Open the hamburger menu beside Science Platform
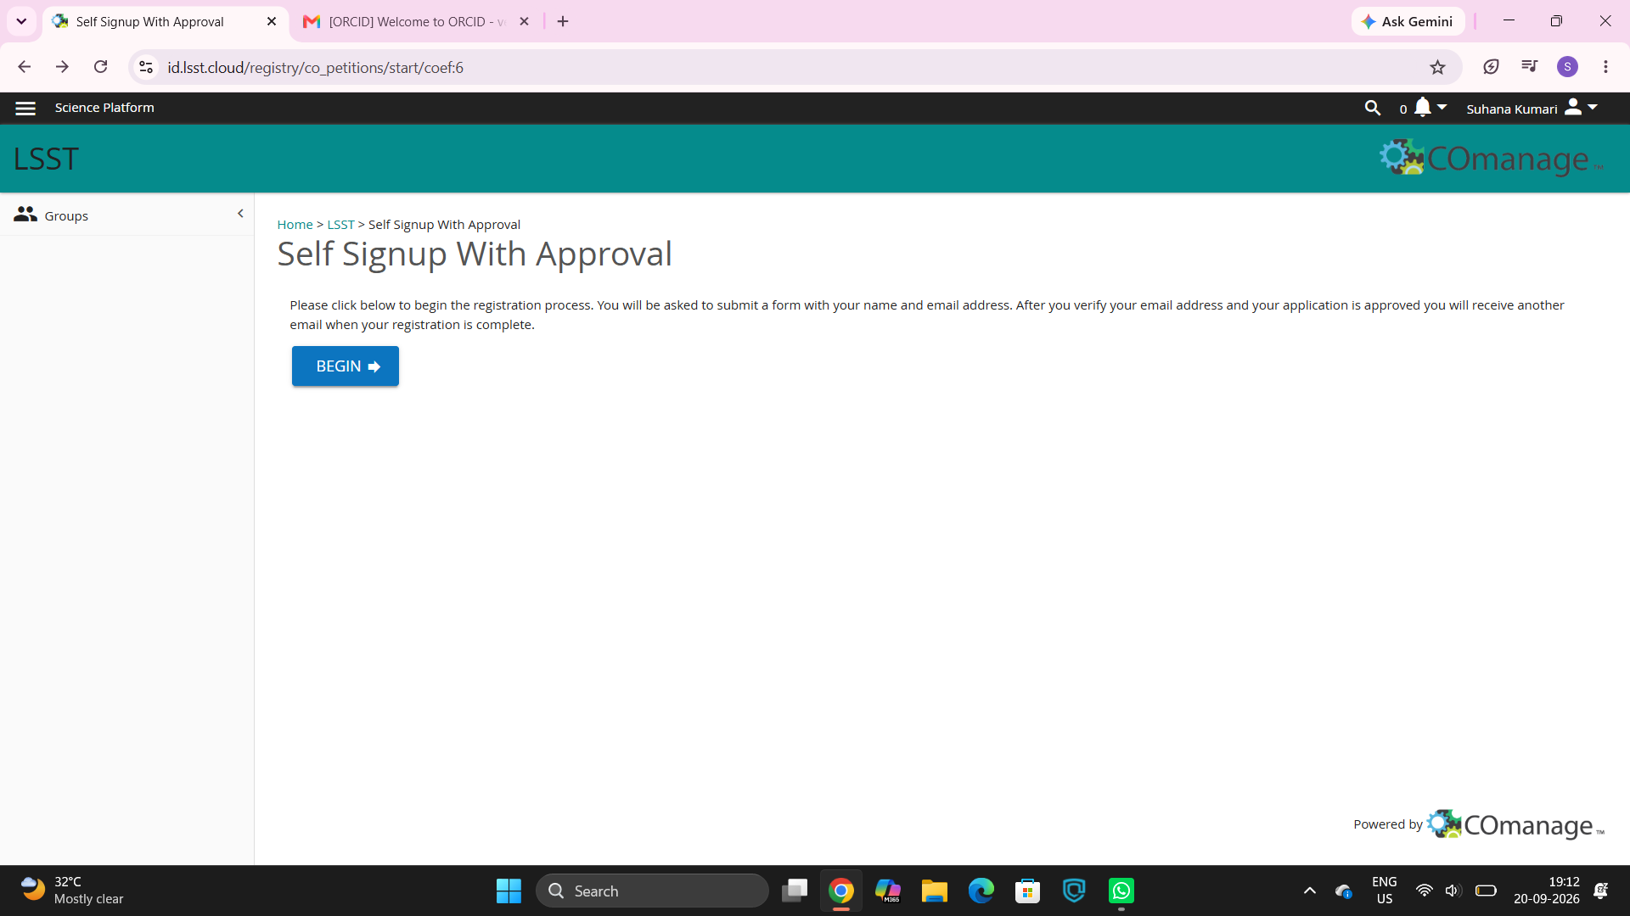The width and height of the screenshot is (1630, 916). click(x=25, y=108)
